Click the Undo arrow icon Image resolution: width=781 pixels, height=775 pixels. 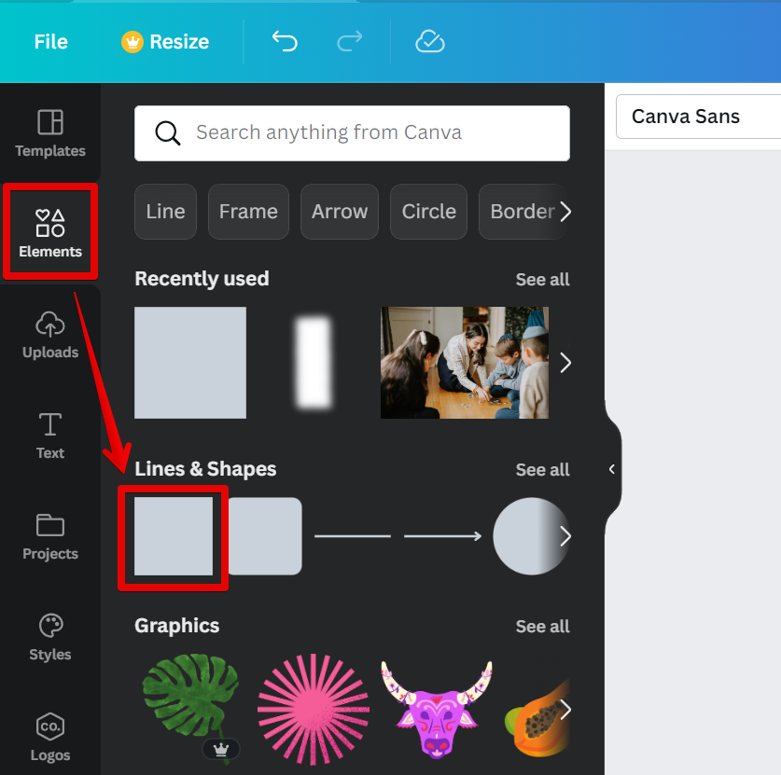pyautogui.click(x=285, y=42)
